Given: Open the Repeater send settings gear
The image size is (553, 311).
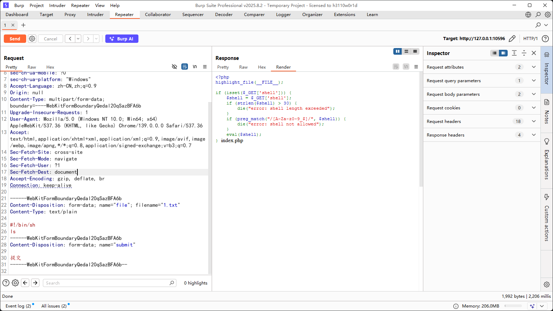Looking at the screenshot, I should (32, 39).
